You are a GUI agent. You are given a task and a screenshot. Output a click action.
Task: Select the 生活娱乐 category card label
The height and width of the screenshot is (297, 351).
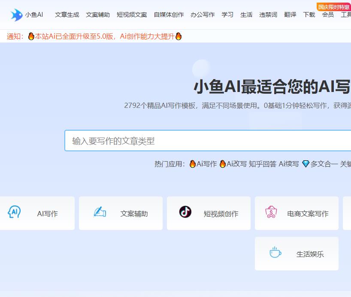coord(310,254)
